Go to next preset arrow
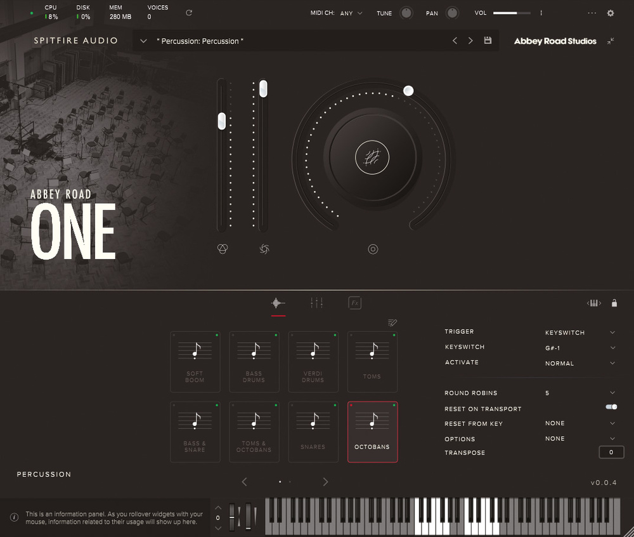Viewport: 634px width, 537px height. click(x=470, y=41)
